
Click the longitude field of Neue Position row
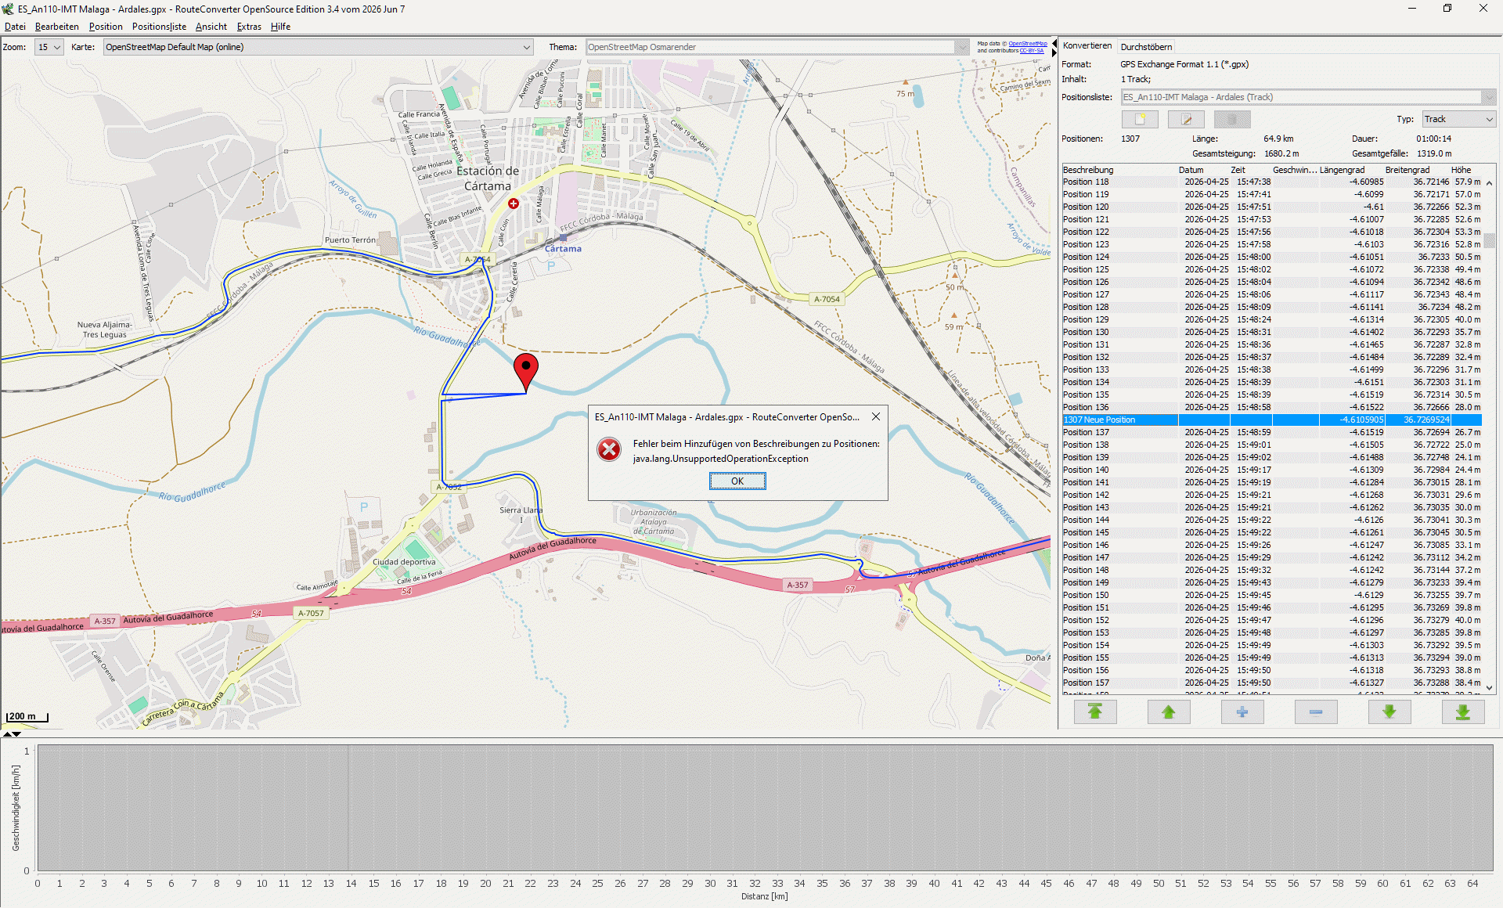(1352, 420)
